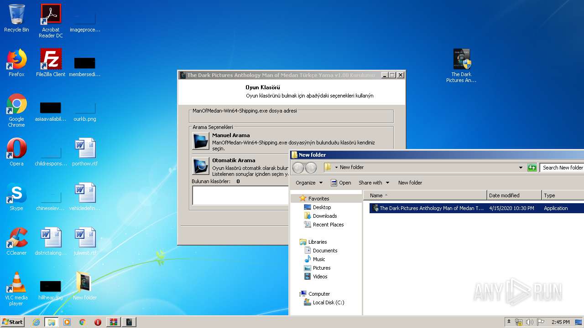Click clock showing 2:45 PM
Viewport: 584px width, 328px height.
(560, 322)
